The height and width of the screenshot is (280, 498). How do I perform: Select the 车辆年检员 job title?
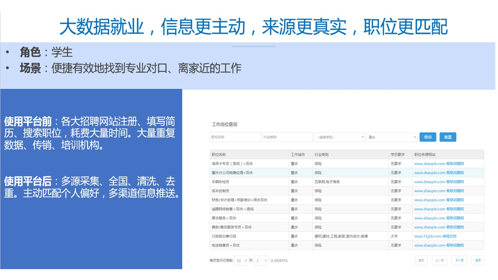point(220,182)
